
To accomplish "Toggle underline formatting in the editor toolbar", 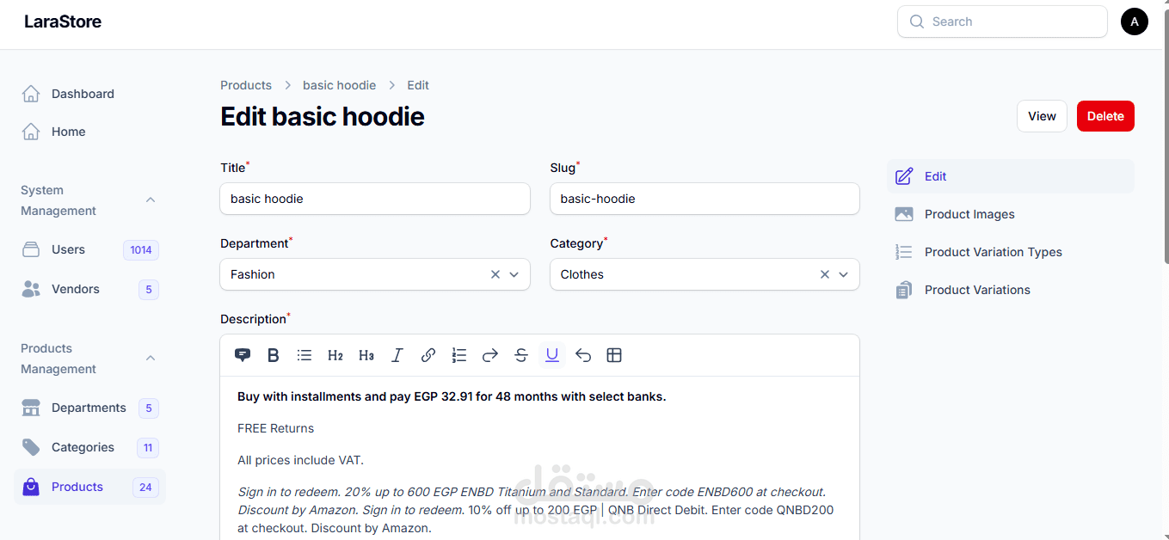I will [552, 355].
